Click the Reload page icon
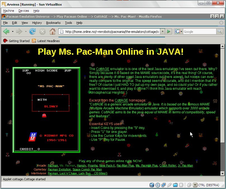Screen dimensions: 226x189 coord(32,31)
